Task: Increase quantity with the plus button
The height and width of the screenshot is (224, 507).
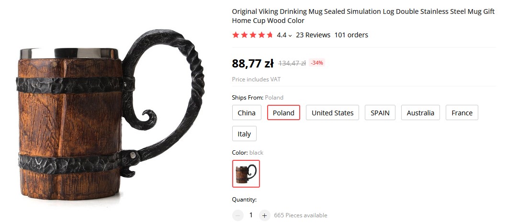Action: [x=264, y=215]
